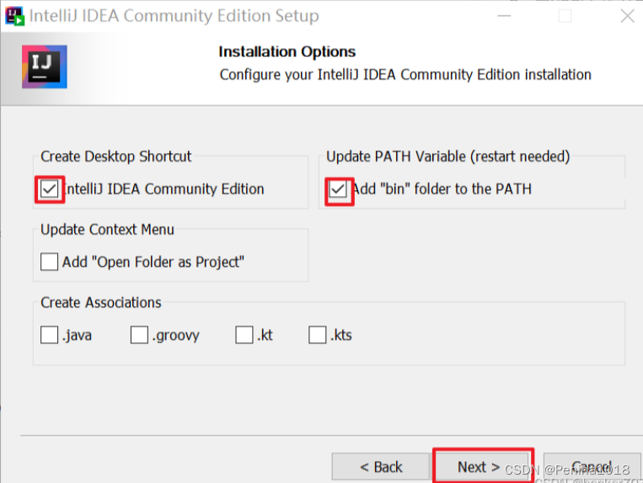Toggle Add "bin" folder to the PATH checkbox
Image resolution: width=643 pixels, height=483 pixels.
pos(338,189)
